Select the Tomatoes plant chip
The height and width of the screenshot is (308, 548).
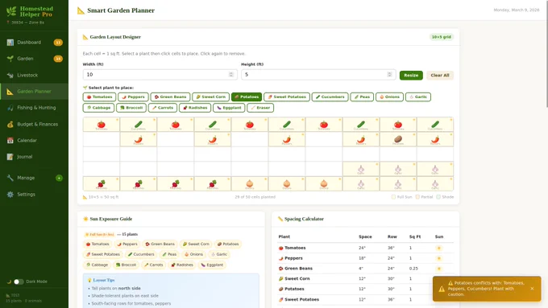tap(100, 97)
